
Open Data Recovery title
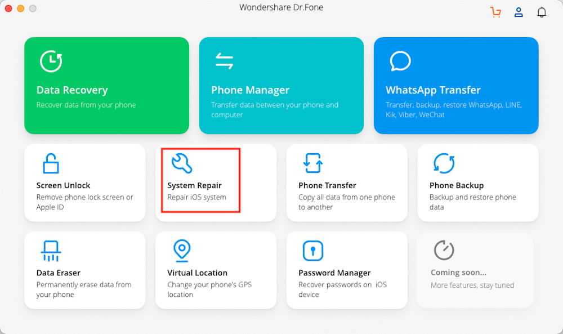click(x=72, y=90)
